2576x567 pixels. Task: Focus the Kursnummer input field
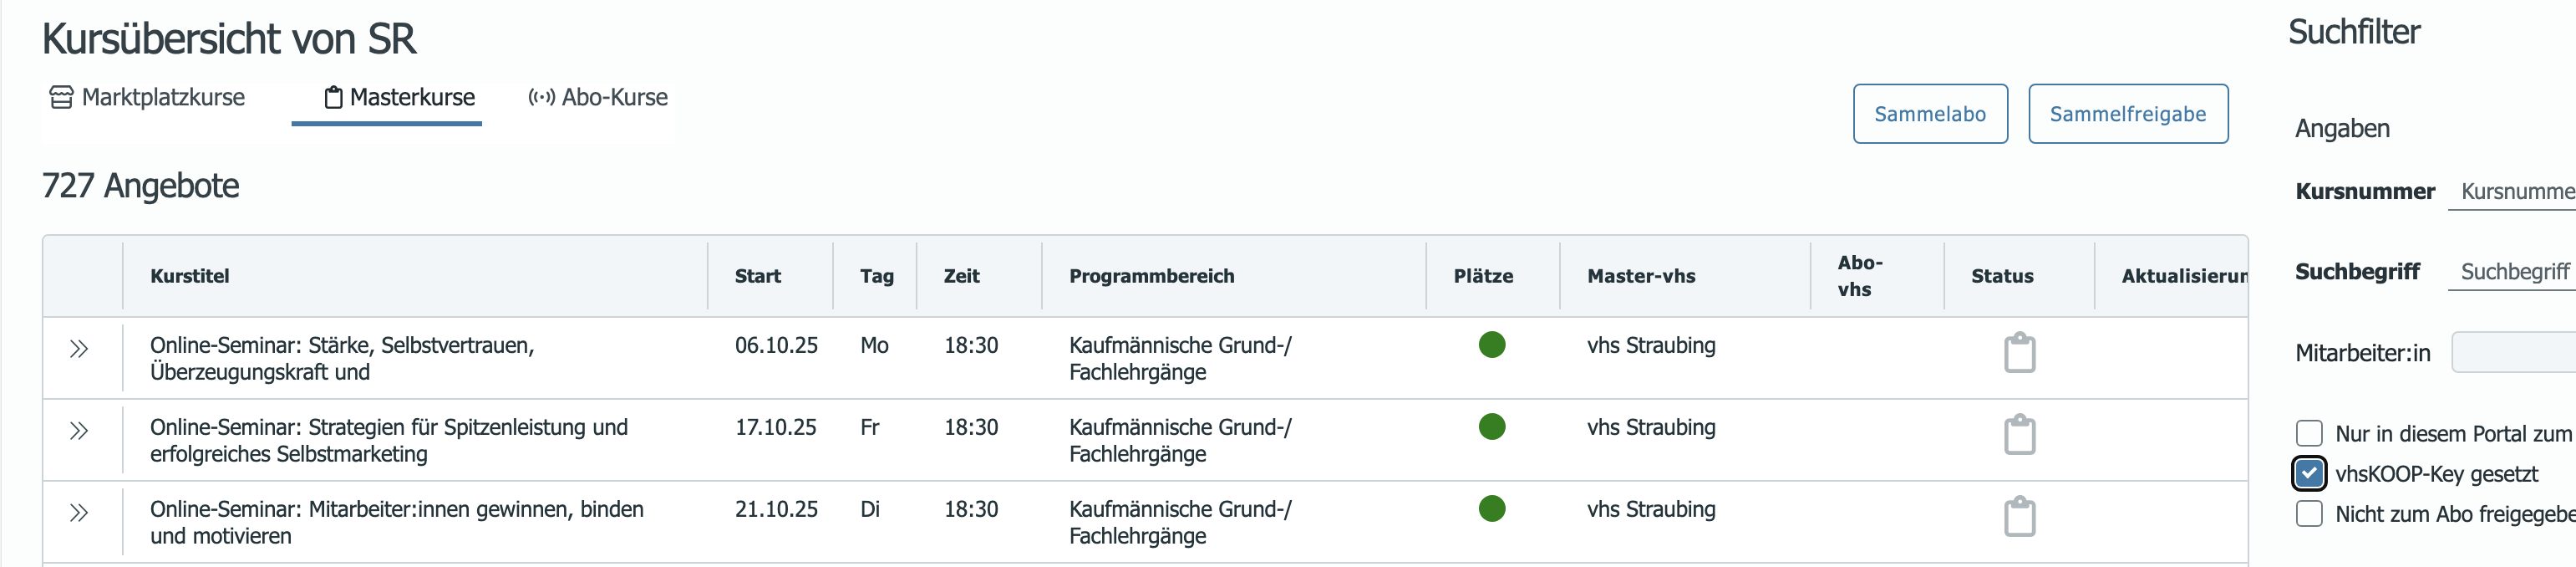pos(2511,191)
